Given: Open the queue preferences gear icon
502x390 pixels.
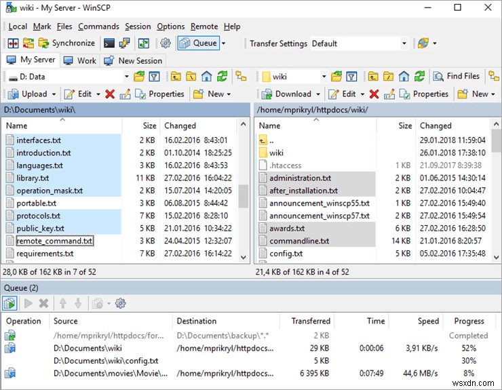Looking at the screenshot, I should (121, 303).
